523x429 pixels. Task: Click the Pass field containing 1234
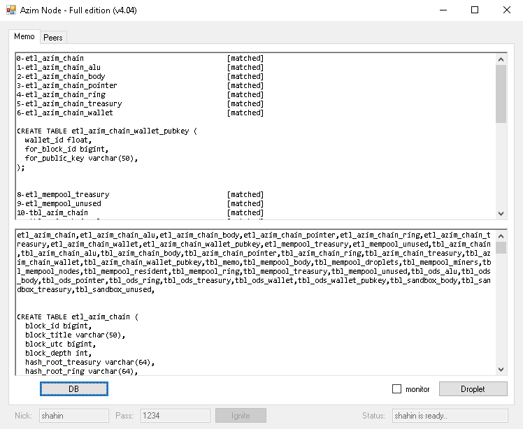pyautogui.click(x=175, y=416)
